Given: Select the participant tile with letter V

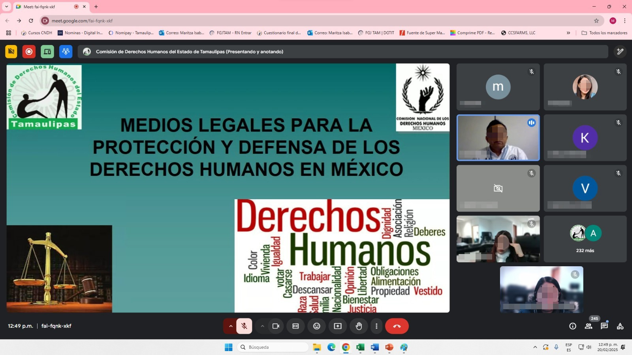Looking at the screenshot, I should click(x=585, y=189).
